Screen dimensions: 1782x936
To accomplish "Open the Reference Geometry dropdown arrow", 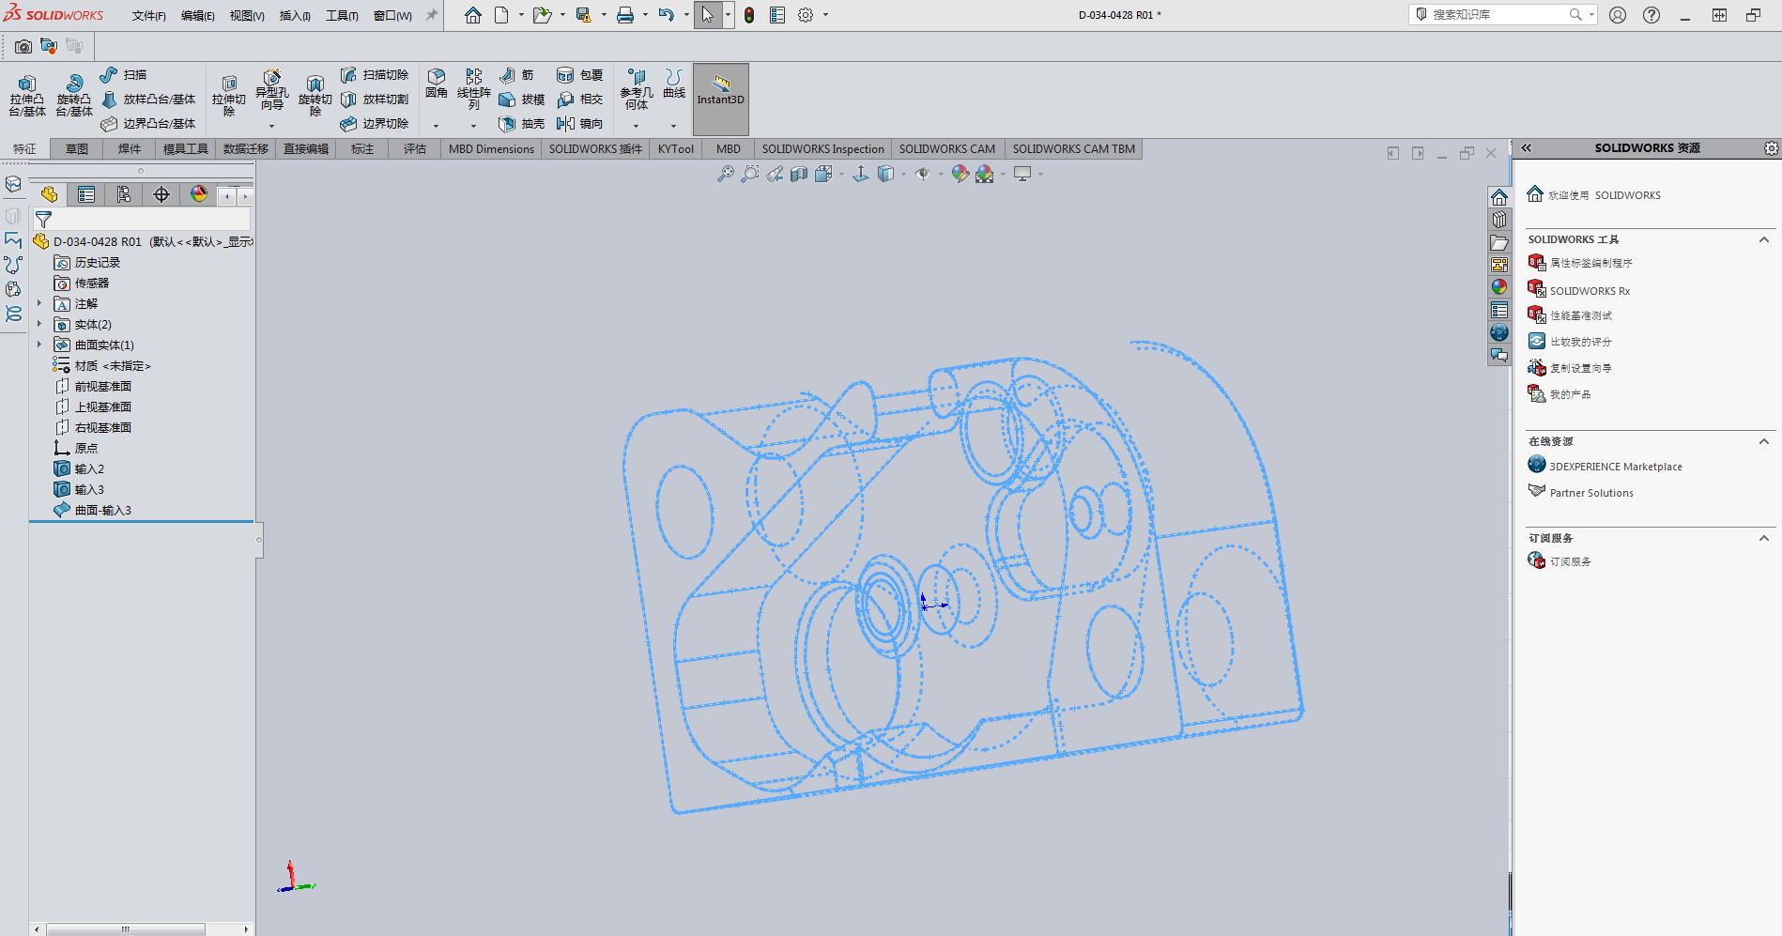I will coord(637,125).
